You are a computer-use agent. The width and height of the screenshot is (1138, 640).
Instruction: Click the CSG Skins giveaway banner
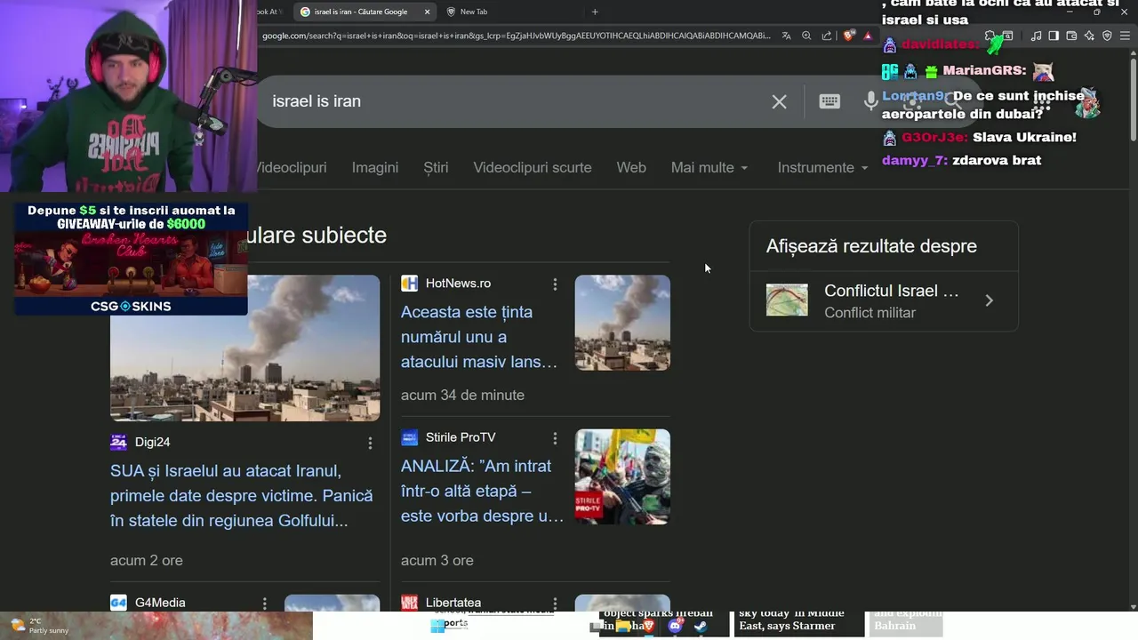131,259
